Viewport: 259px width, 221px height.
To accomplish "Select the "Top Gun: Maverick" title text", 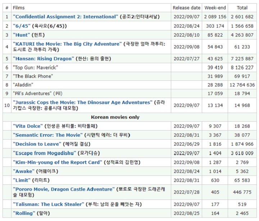I will click(36, 67).
